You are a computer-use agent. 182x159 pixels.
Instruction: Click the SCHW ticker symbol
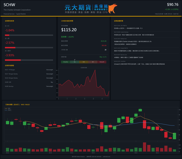[x=9, y=5]
